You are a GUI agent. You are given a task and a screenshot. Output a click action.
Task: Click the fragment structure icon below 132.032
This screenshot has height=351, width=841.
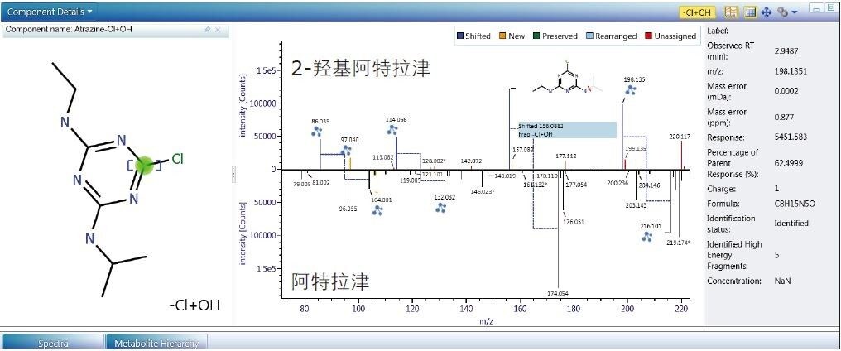point(441,208)
